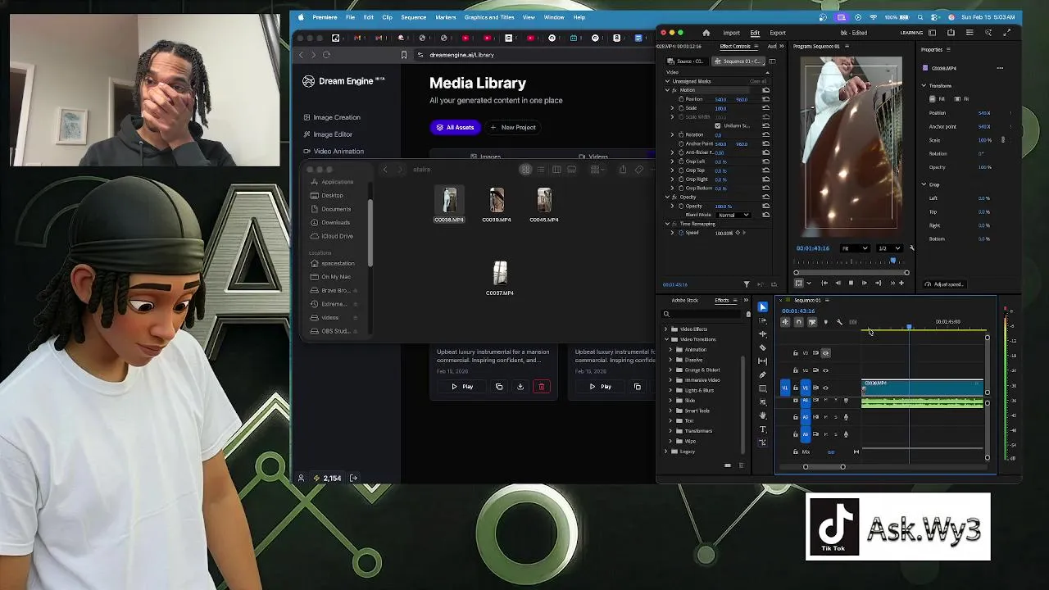
Task: Collapse Video Transitions folder
Action: point(665,339)
